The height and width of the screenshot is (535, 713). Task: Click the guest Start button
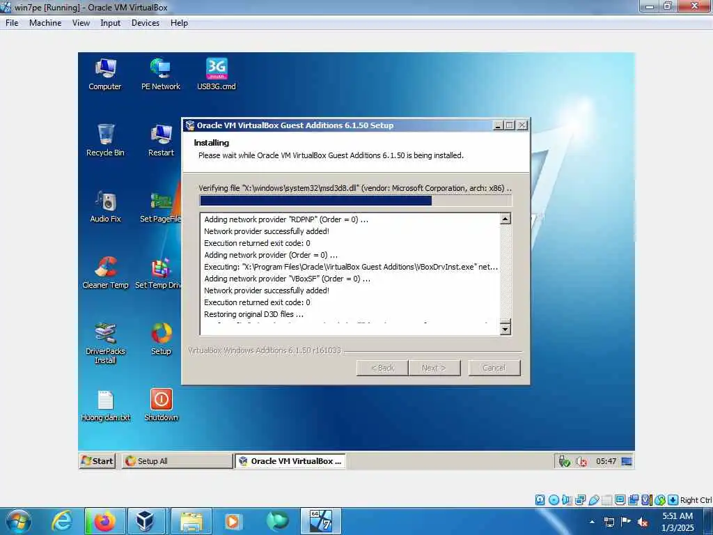97,461
